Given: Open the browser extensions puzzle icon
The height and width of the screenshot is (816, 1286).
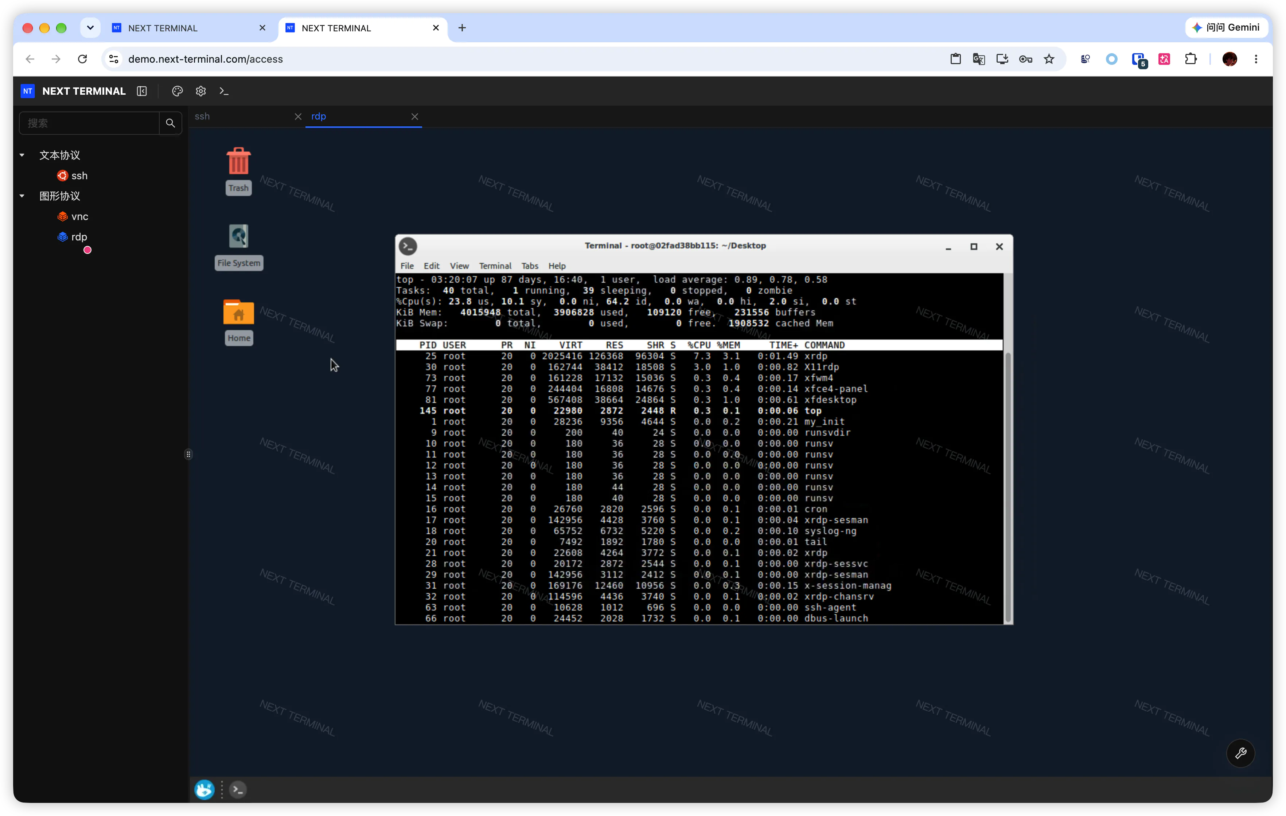Looking at the screenshot, I should point(1190,59).
